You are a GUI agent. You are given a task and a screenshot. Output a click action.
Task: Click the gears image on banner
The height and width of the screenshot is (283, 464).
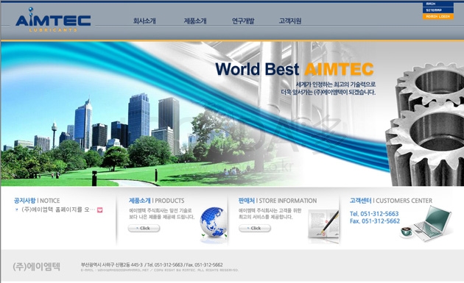425,123
